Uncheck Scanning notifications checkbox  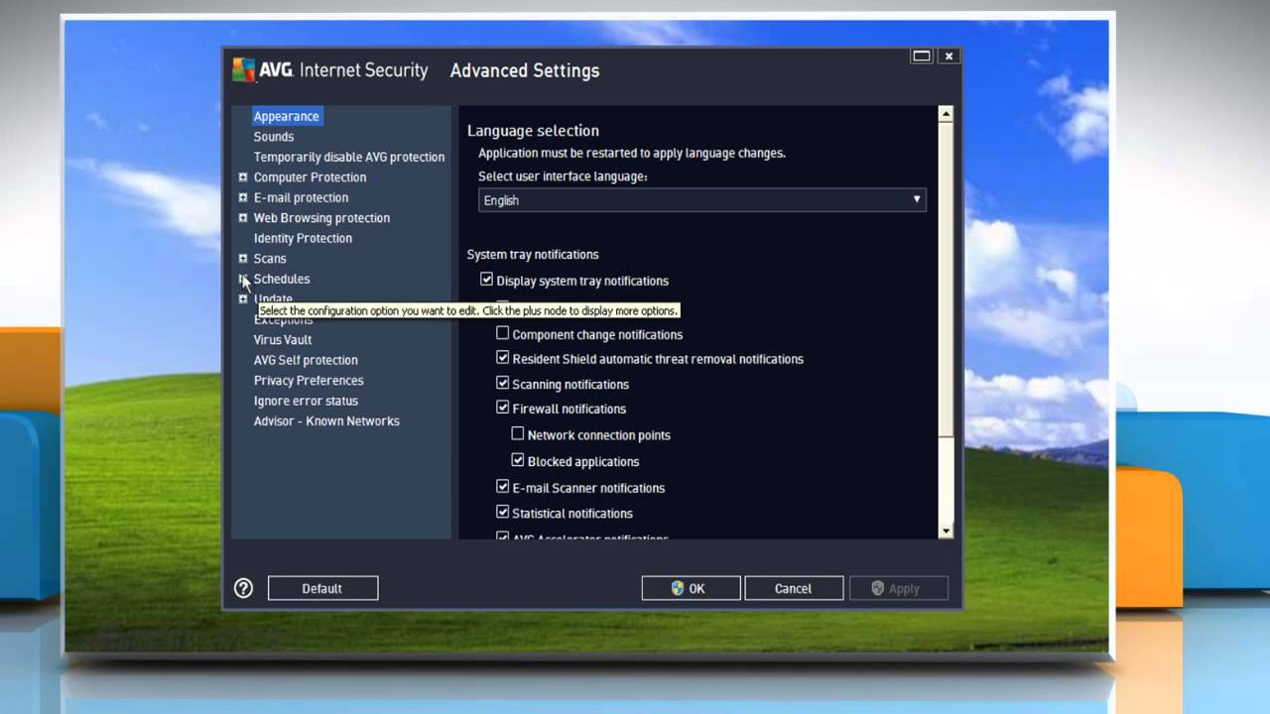pyautogui.click(x=502, y=383)
